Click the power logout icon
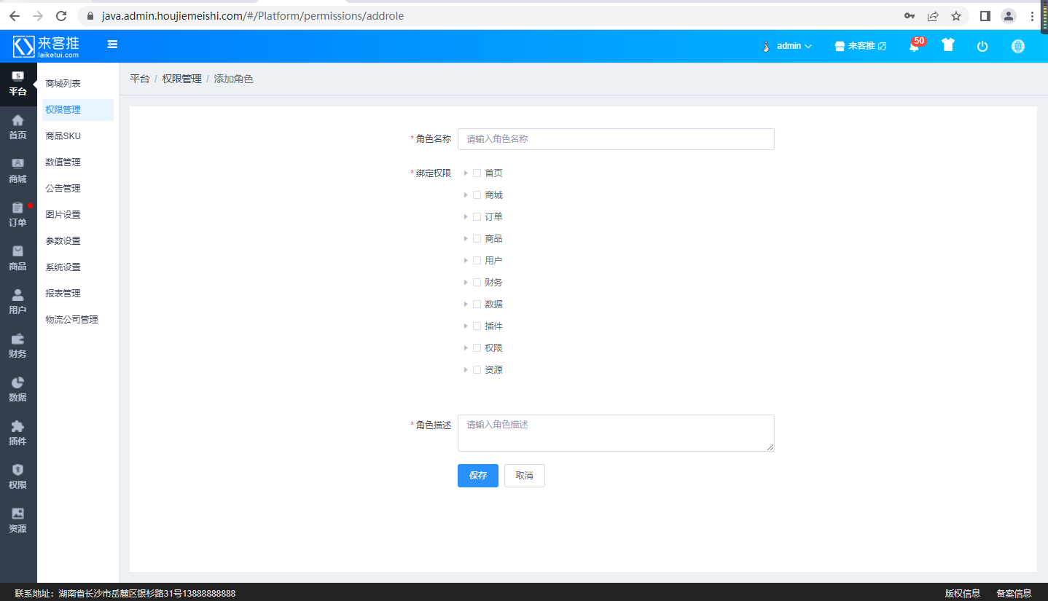 click(982, 46)
